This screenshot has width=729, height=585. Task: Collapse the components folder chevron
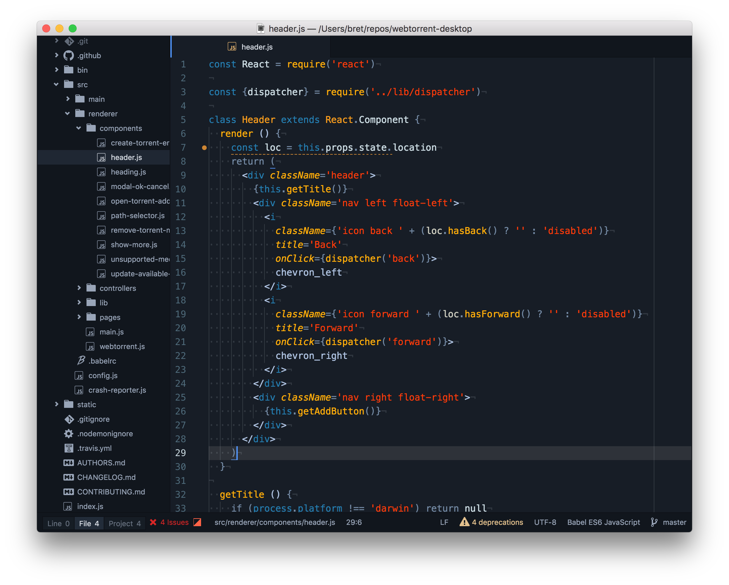point(79,128)
